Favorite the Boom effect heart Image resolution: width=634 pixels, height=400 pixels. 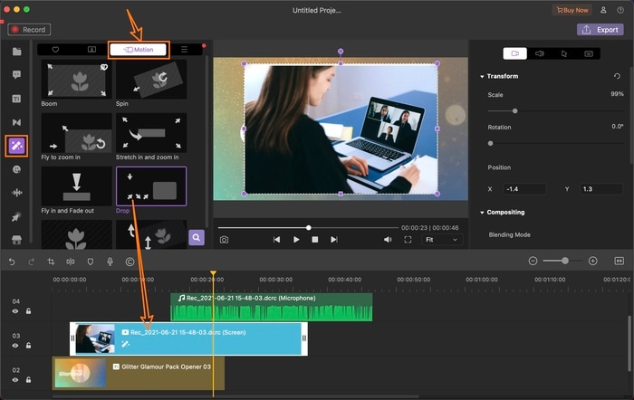(104, 67)
